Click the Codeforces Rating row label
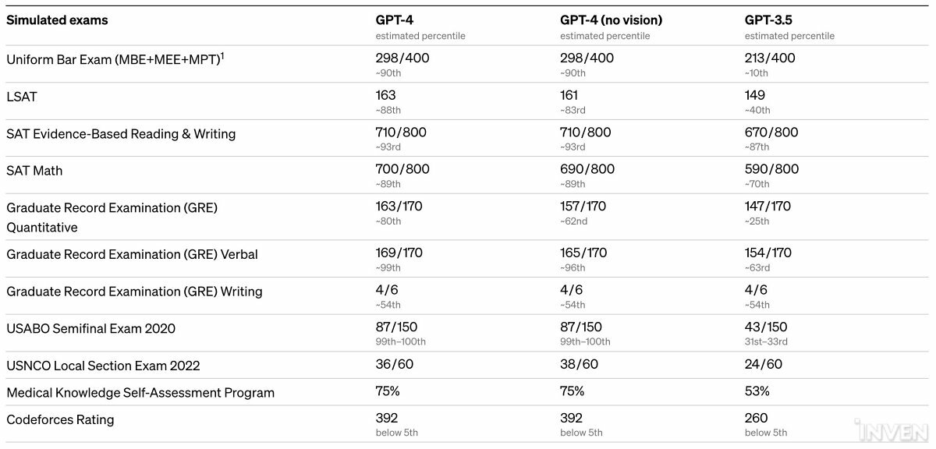This screenshot has width=936, height=449. pos(60,419)
